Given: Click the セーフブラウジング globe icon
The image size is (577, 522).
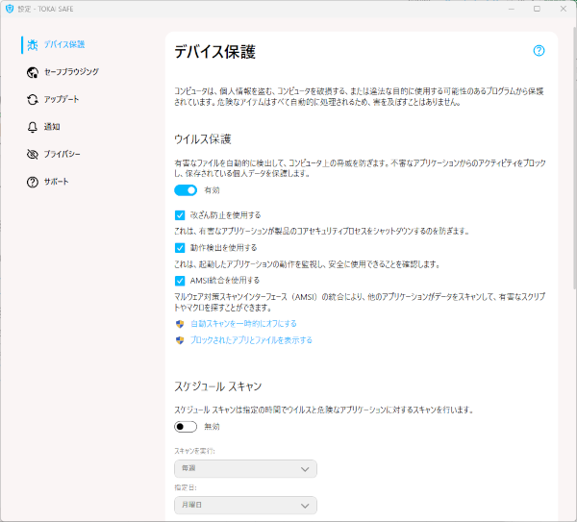Looking at the screenshot, I should click(x=33, y=72).
